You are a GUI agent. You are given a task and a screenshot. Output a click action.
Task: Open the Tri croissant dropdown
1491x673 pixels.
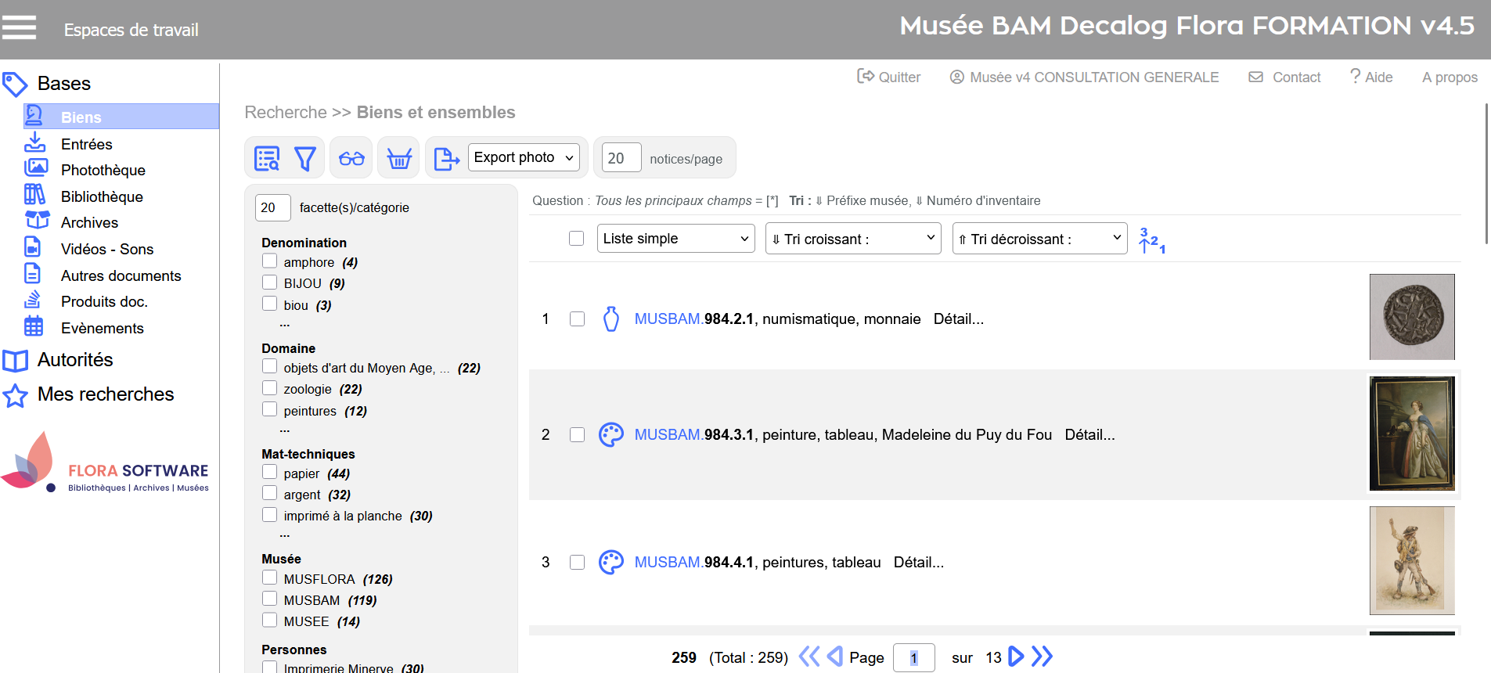852,239
